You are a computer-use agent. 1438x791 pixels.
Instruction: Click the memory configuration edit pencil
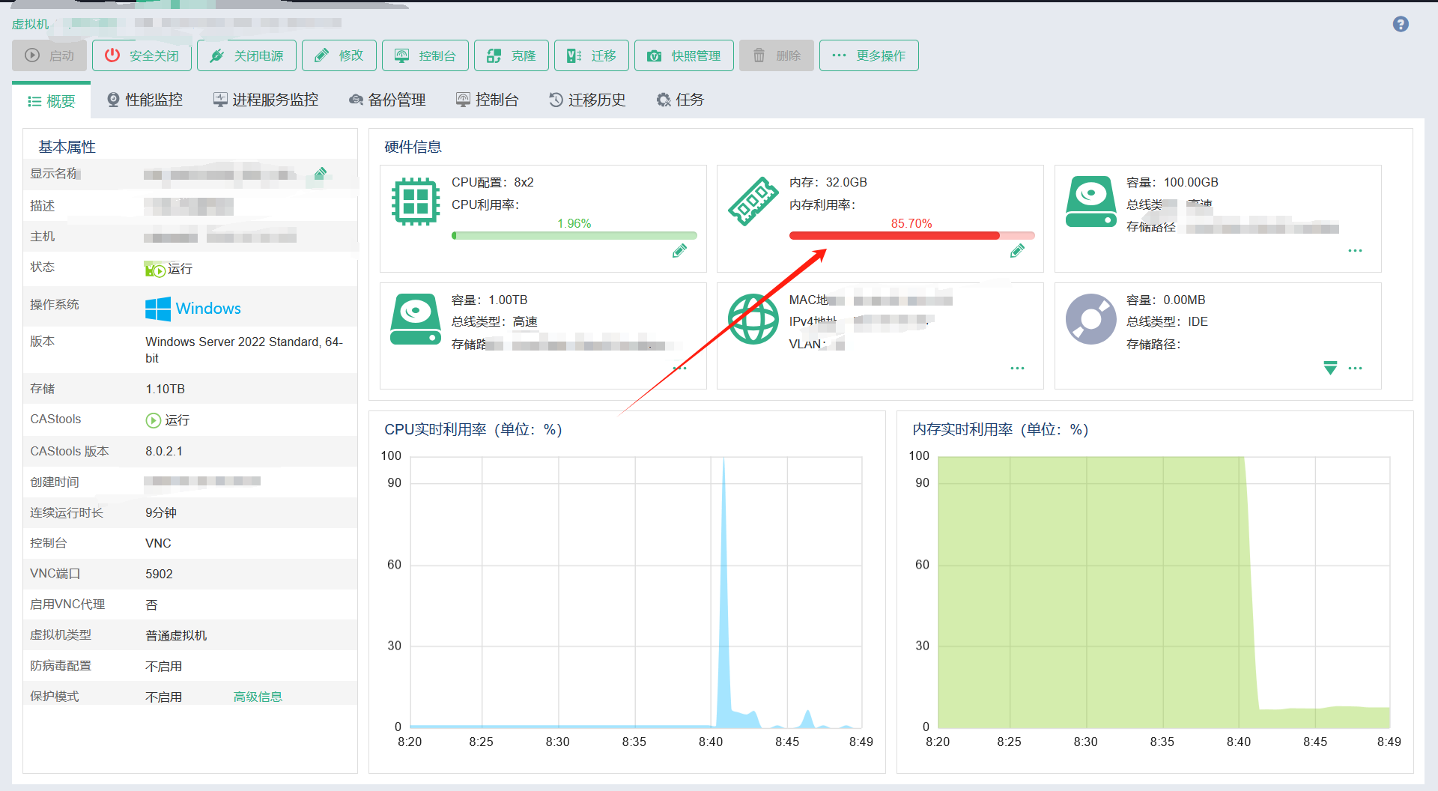[1017, 251]
